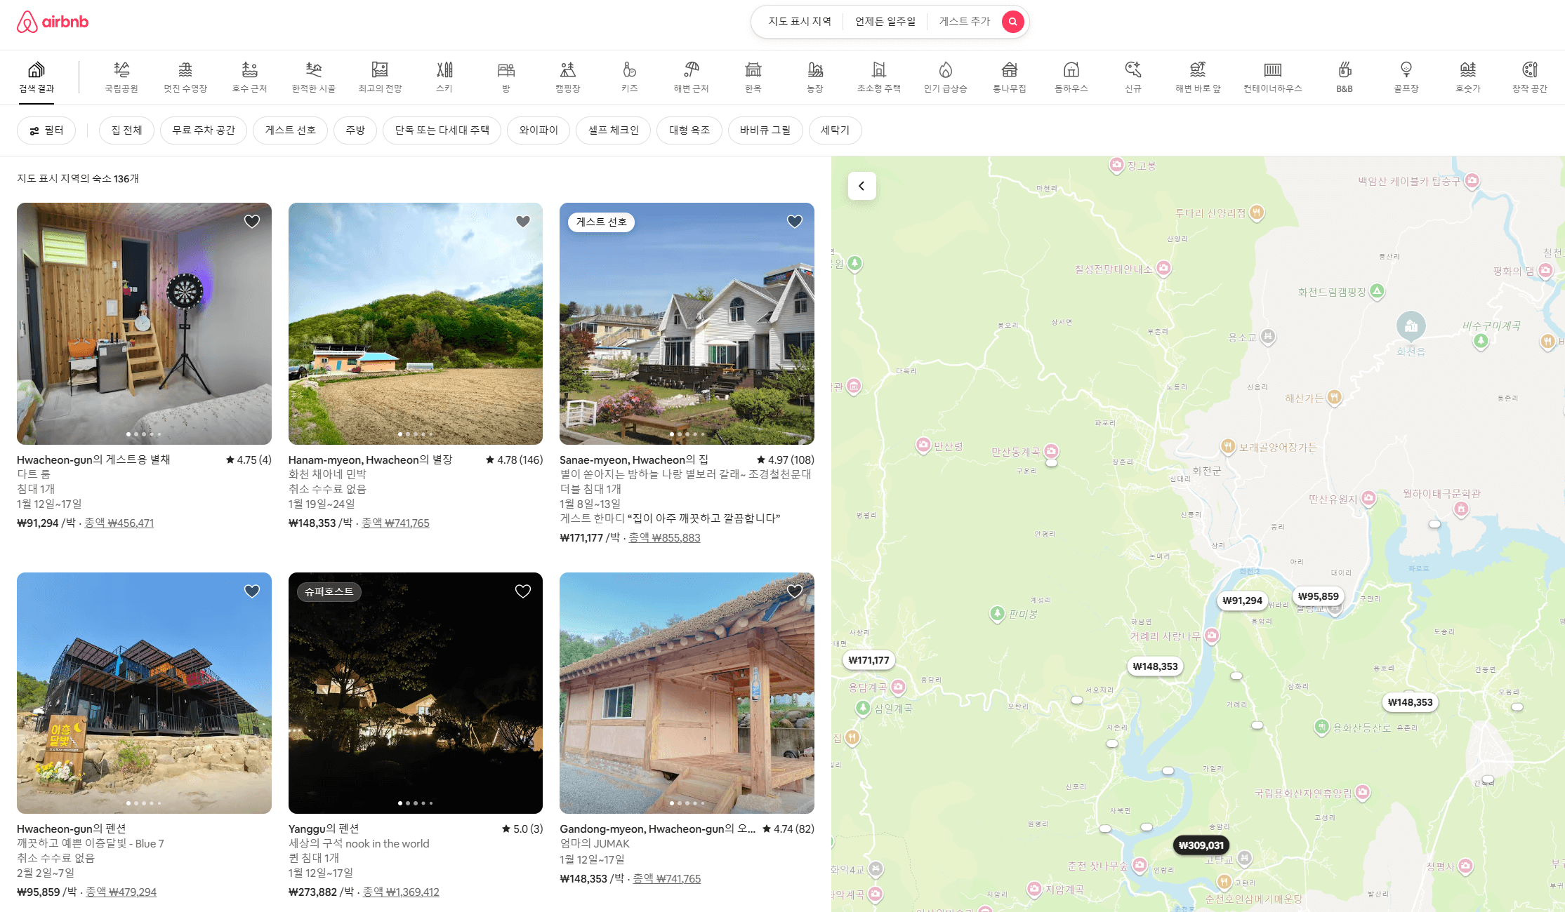Save Yanggu pension with heart icon
This screenshot has width=1565, height=912.
click(x=523, y=591)
